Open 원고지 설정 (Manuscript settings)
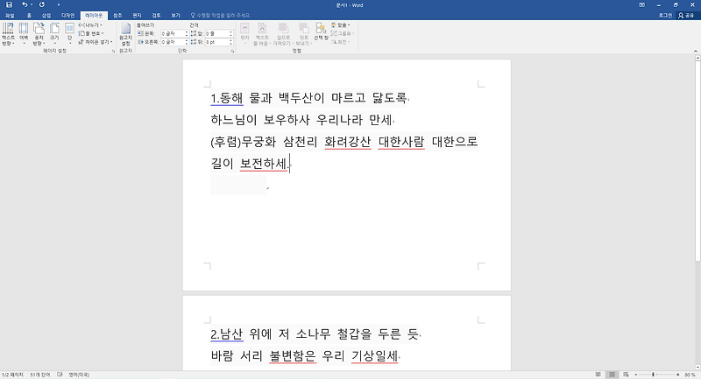The width and height of the screenshot is (701, 379). pyautogui.click(x=125, y=35)
